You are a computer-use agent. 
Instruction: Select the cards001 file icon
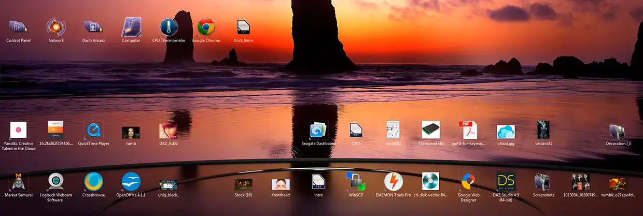click(x=393, y=130)
